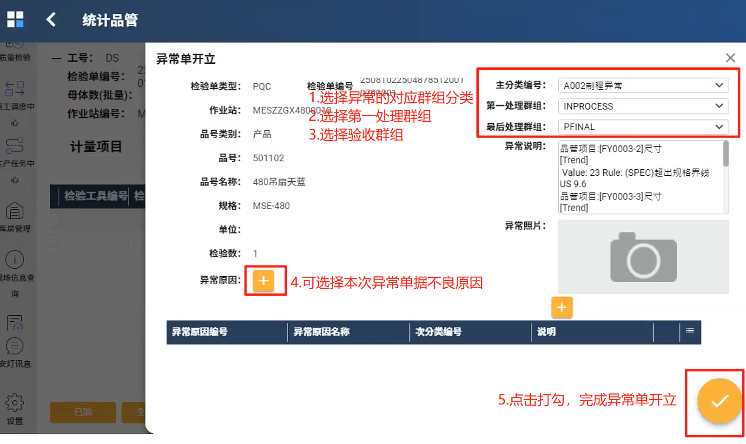Go back using the header arrow
This screenshot has width=746, height=444.
point(51,20)
